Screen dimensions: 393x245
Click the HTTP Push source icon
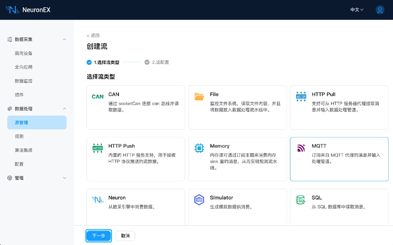coord(97,148)
